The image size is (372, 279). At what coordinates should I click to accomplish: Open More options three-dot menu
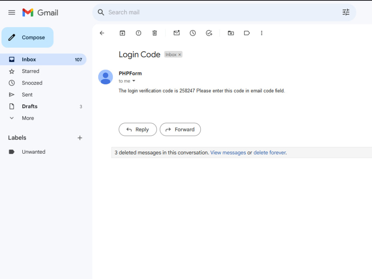click(x=262, y=33)
